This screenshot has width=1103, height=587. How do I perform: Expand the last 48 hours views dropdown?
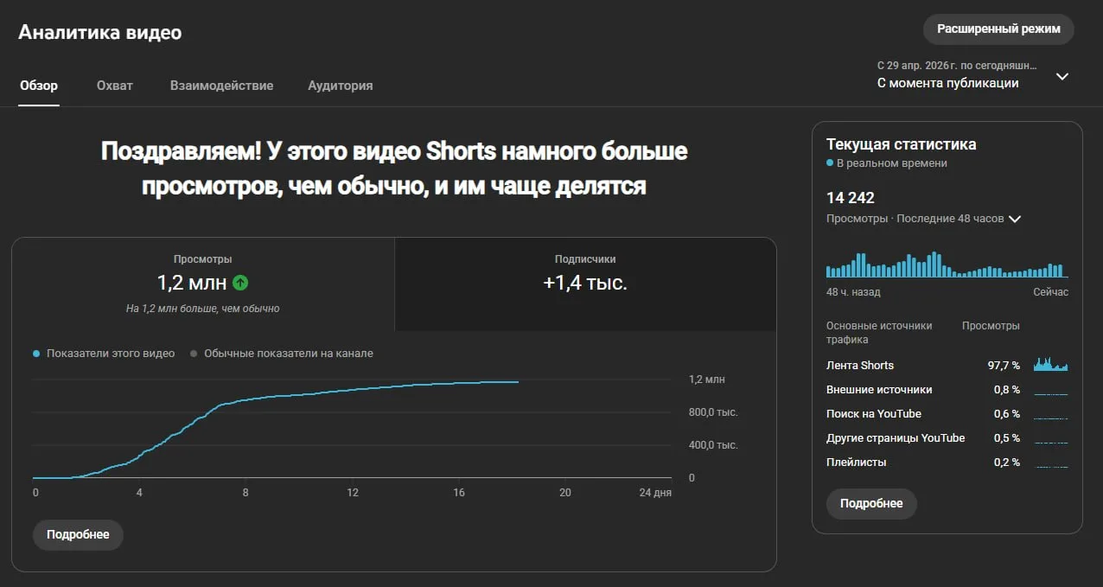(1015, 219)
